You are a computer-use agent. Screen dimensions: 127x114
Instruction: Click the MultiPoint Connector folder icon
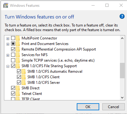pos(18,38)
